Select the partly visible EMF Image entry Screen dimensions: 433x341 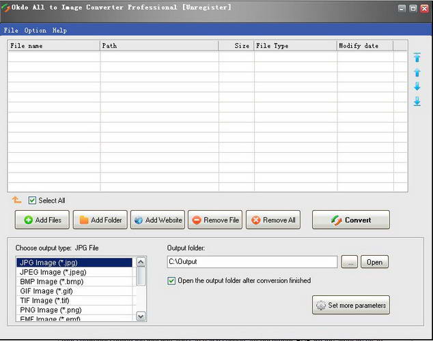[74, 318]
